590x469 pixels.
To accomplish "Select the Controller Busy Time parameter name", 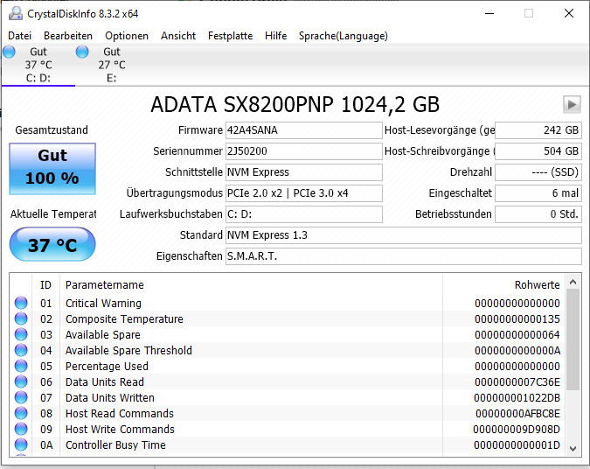I will click(115, 444).
